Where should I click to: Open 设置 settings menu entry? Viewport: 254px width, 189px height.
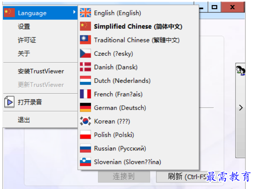coord(24,27)
